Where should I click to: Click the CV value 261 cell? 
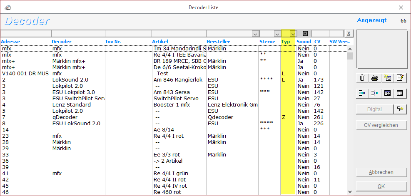[319, 117]
